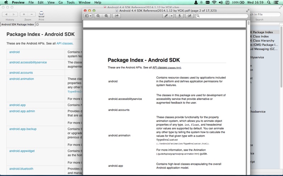Viewport: 283px width, 176px height.
Task: Show the edit markup toolbar in the PDF window
Action: (x=189, y=16)
